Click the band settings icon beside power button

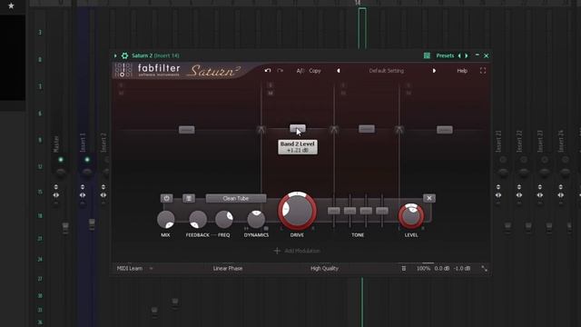[x=189, y=198]
